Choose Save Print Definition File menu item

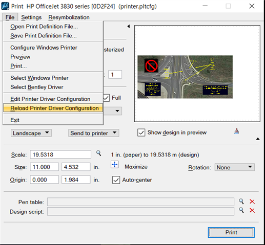[x=53, y=36]
